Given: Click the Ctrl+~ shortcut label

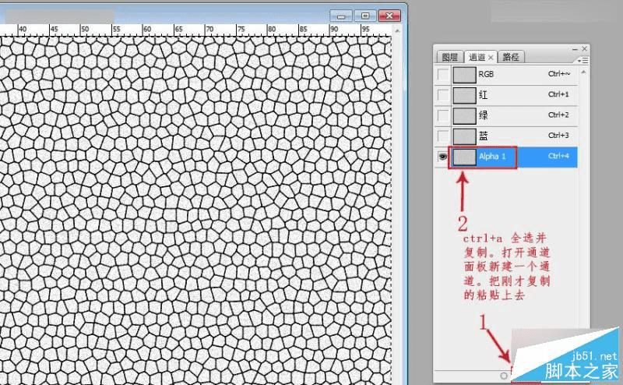Looking at the screenshot, I should click(x=559, y=73).
